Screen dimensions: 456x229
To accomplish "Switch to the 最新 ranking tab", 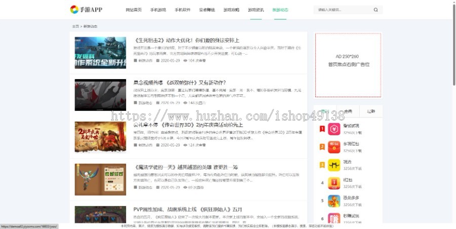I will click(371, 111).
